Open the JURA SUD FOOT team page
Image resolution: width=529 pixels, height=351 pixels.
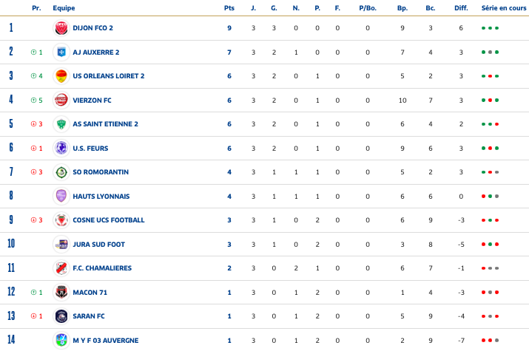99,245
